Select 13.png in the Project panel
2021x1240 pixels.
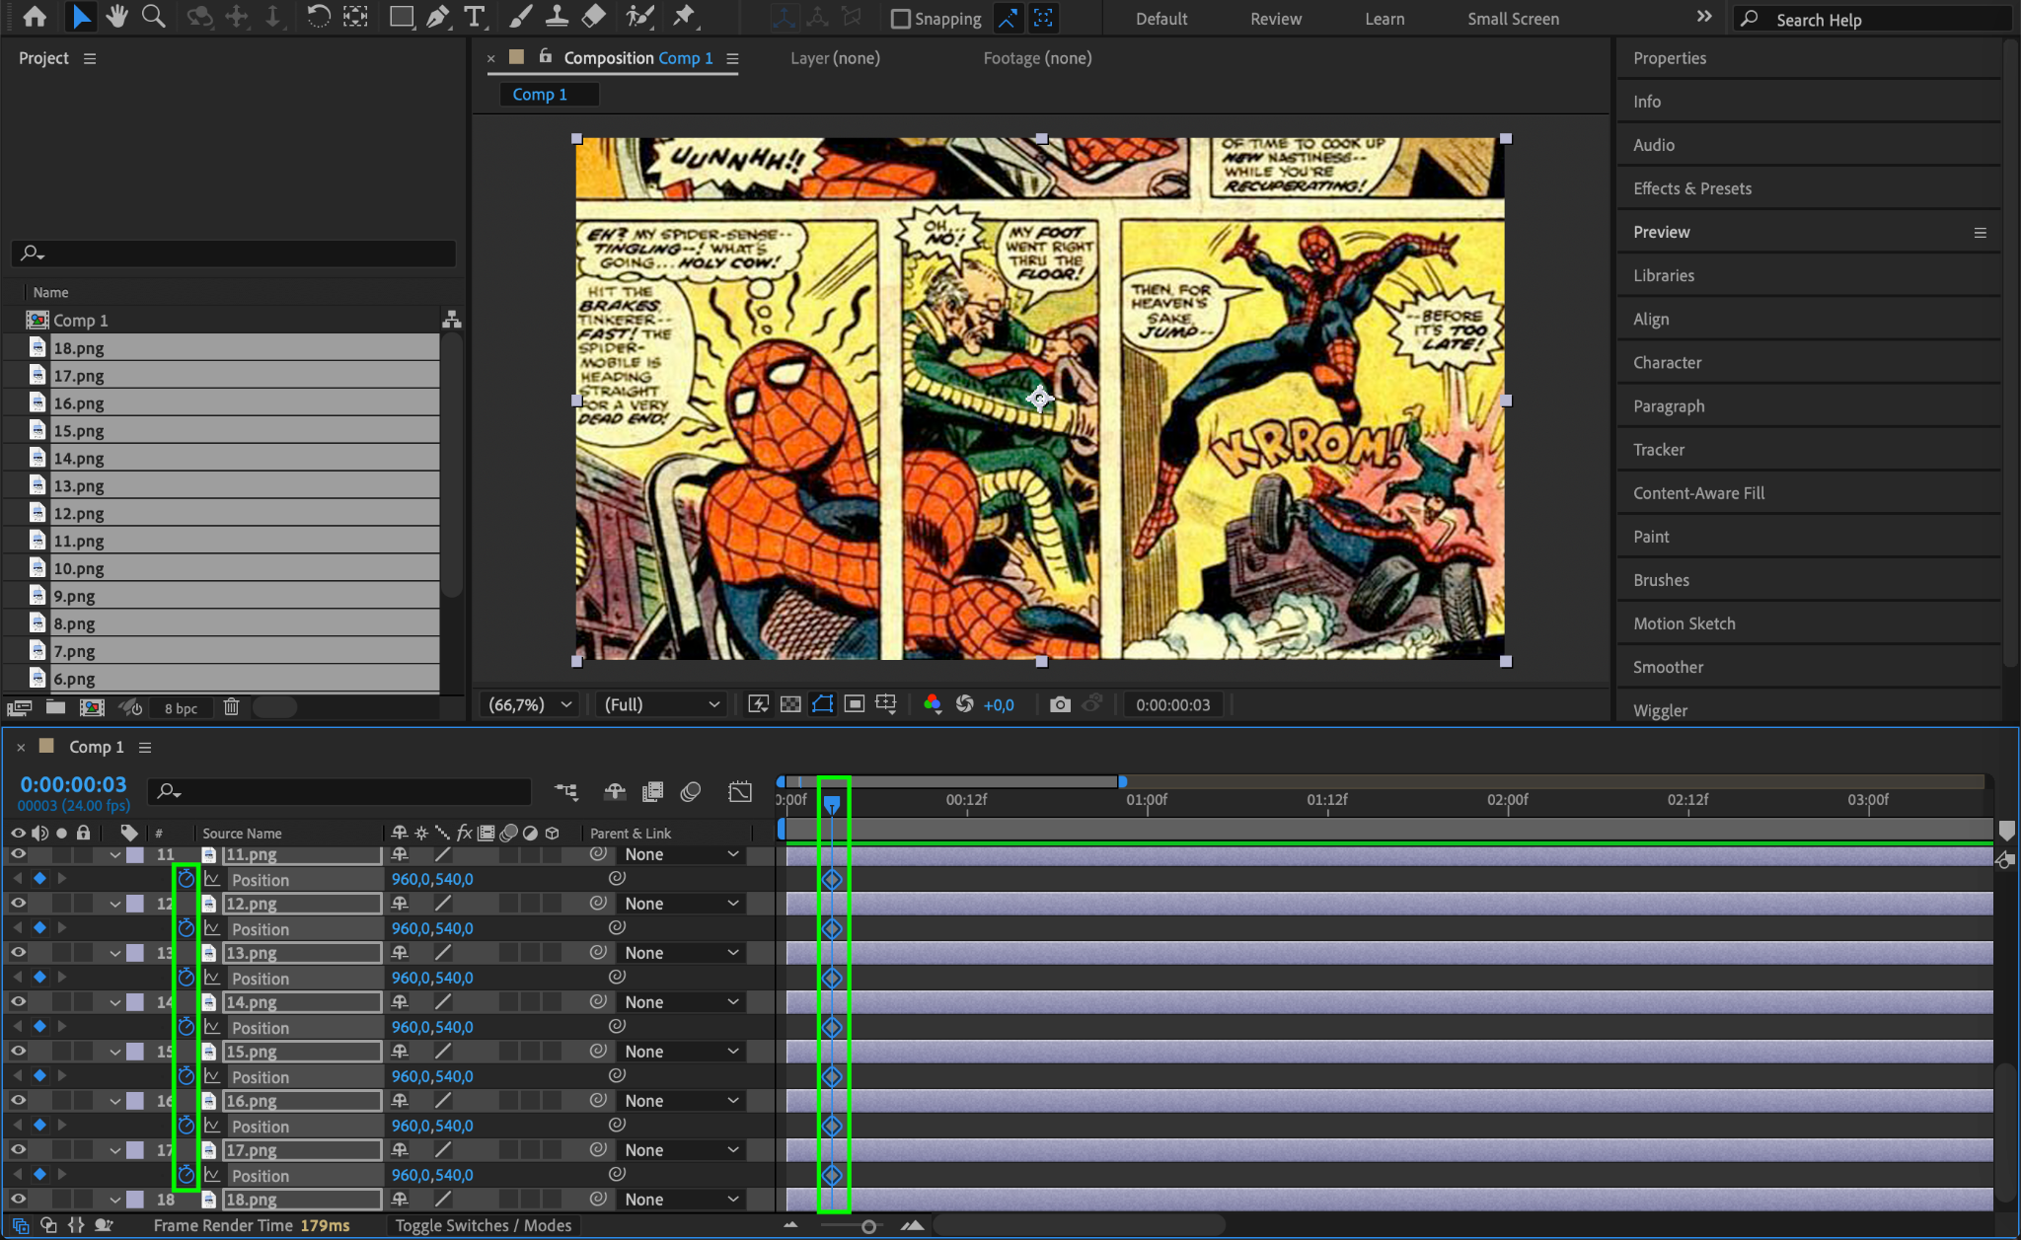pyautogui.click(x=79, y=486)
